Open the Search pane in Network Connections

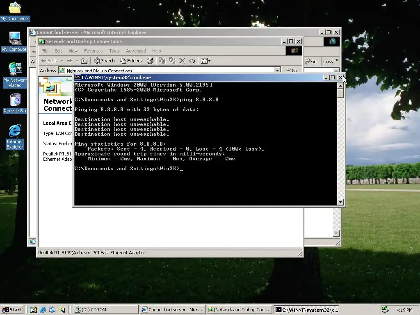(x=104, y=61)
